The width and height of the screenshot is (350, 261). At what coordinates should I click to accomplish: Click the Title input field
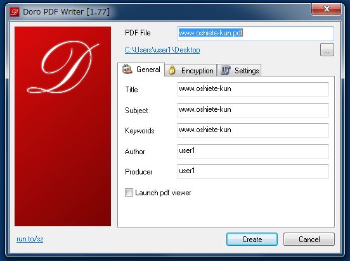coord(253,89)
